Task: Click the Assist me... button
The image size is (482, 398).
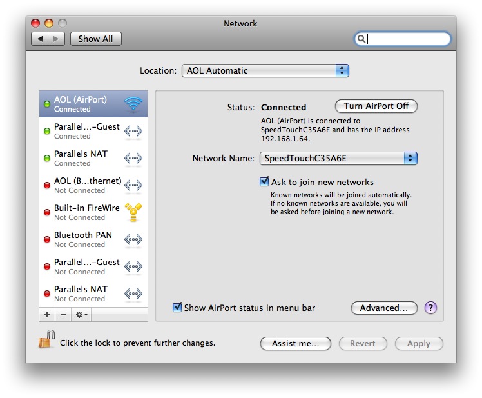Action: (x=295, y=343)
